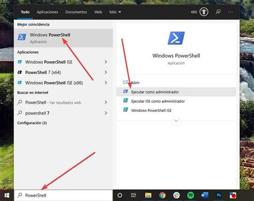Select Windows PowerShell ISE (x86) result text
254x201 pixels.
(x=54, y=83)
